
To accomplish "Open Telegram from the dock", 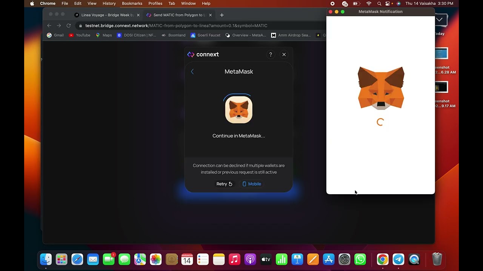I will click(x=398, y=259).
